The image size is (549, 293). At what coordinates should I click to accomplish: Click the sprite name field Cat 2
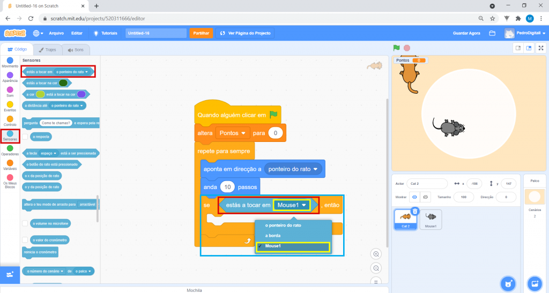point(427,184)
